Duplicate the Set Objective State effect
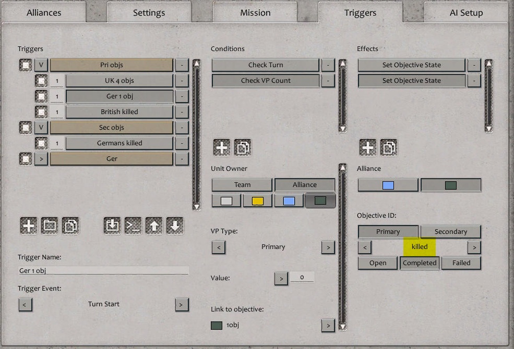The image size is (514, 349). 389,147
